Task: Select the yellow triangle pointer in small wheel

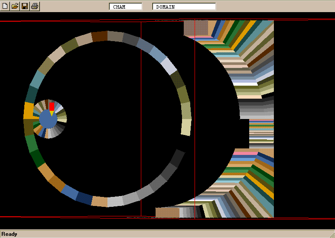Action: coord(52,113)
